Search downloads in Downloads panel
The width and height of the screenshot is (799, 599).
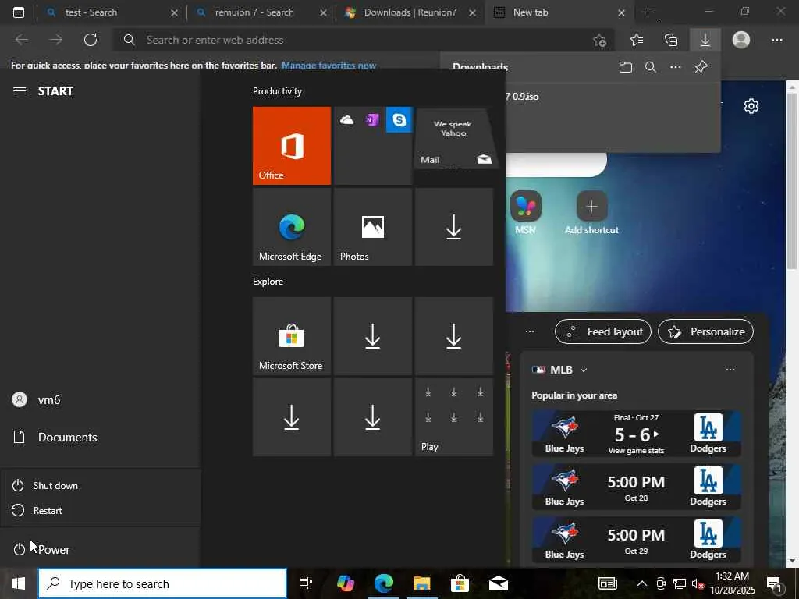click(x=650, y=67)
